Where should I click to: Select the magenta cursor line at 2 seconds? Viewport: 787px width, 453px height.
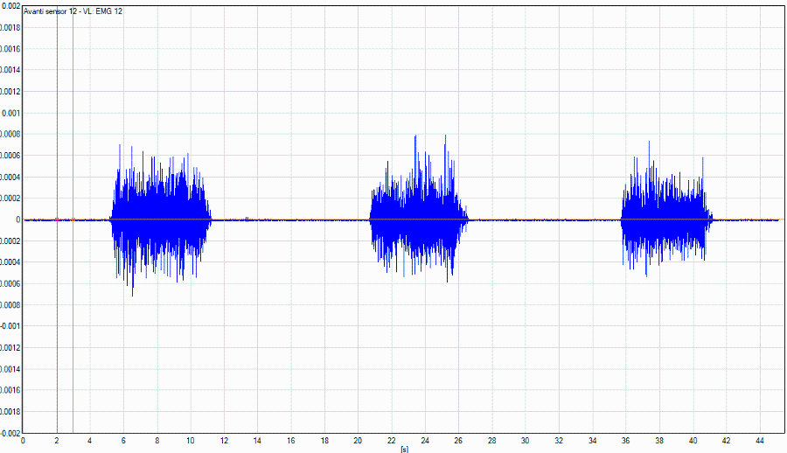57,220
